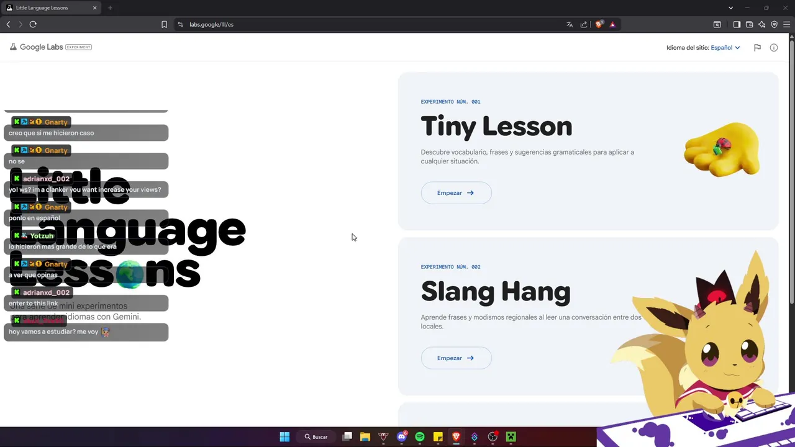View site information next to the URL
This screenshot has height=447, width=795.
(x=180, y=24)
